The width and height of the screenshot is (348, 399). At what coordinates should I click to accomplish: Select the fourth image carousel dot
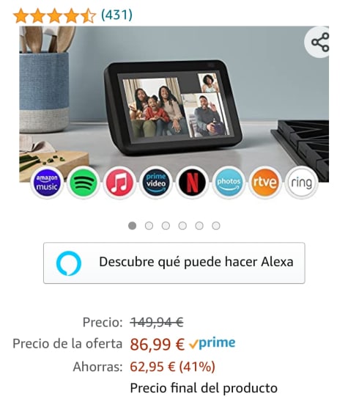(x=182, y=225)
